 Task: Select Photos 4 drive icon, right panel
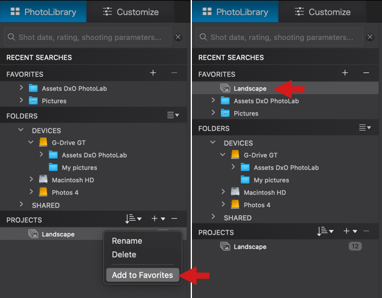tap(235, 204)
